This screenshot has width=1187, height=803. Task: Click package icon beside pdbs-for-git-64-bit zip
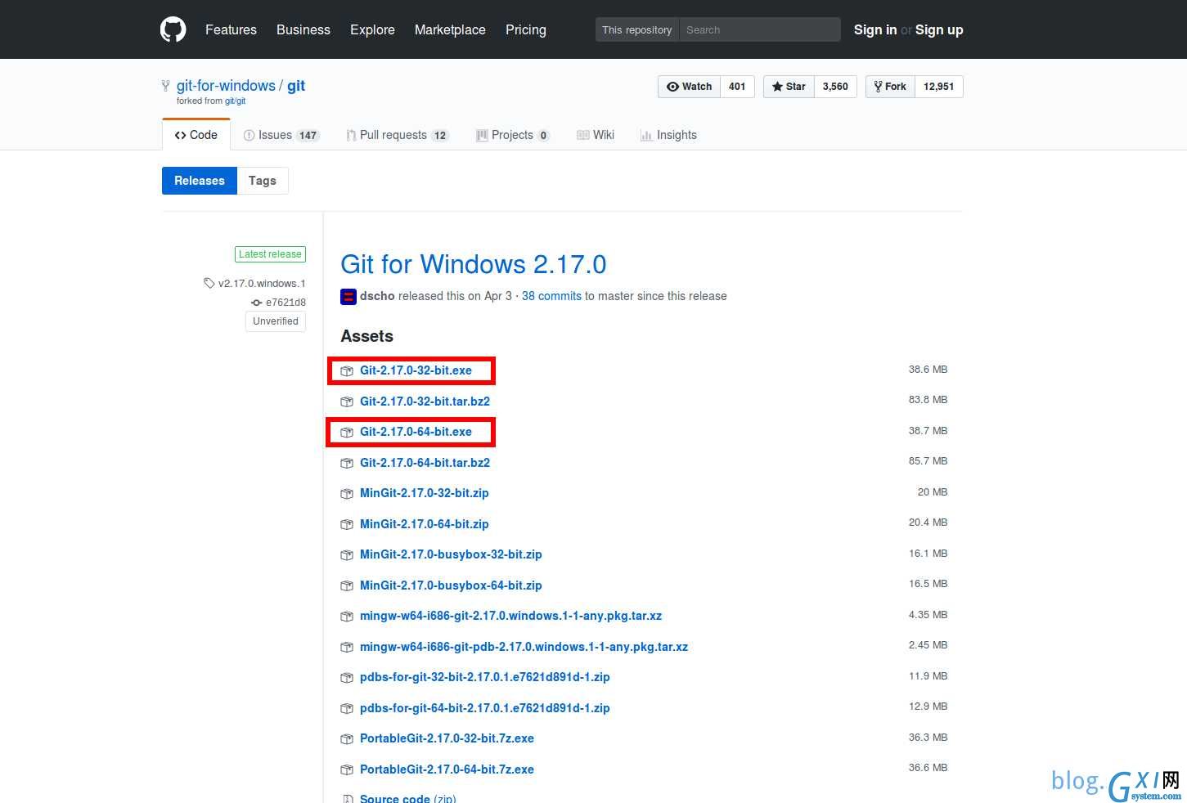coord(347,708)
